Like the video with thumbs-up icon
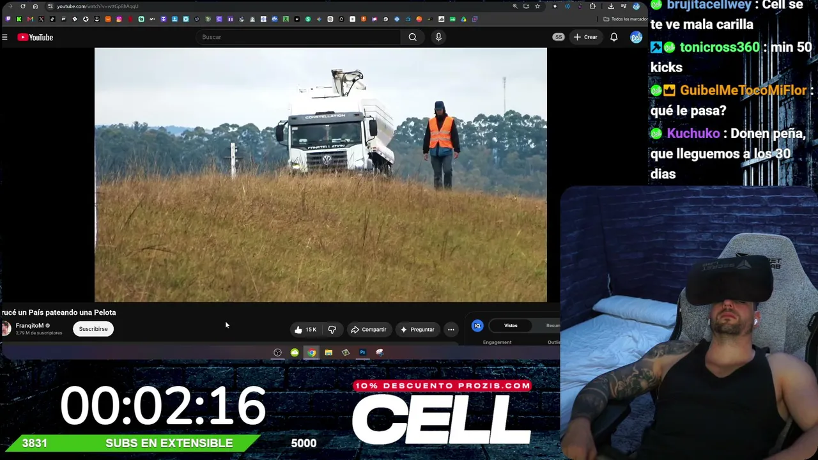 (298, 330)
